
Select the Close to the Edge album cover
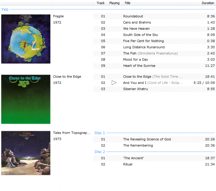click(x=26, y=99)
